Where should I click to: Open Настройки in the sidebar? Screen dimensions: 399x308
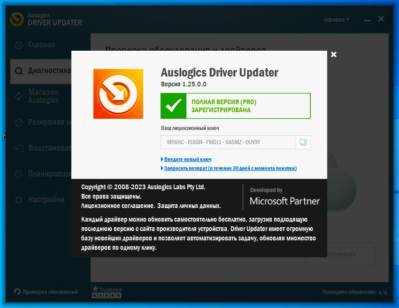pos(41,200)
